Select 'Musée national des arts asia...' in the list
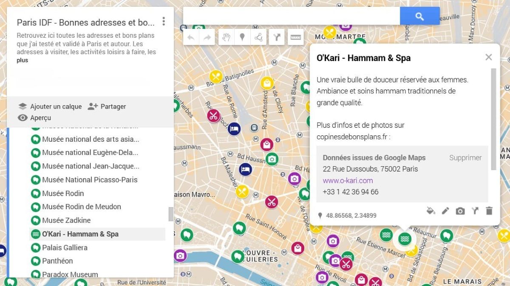This screenshot has width=510, height=286. pyautogui.click(x=91, y=139)
